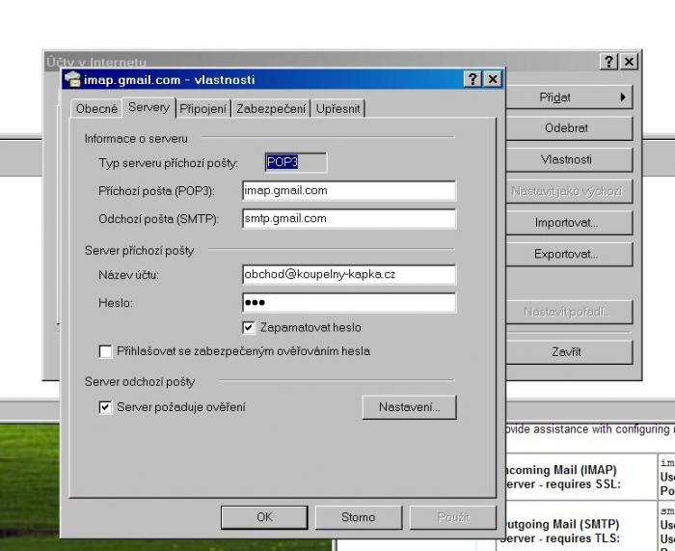Click the mail account icon in title bar

tap(72, 80)
